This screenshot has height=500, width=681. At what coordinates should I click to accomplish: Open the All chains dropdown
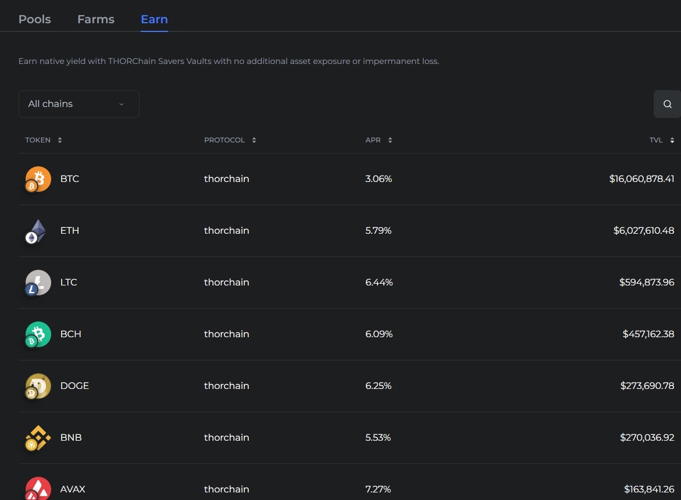[x=79, y=104]
